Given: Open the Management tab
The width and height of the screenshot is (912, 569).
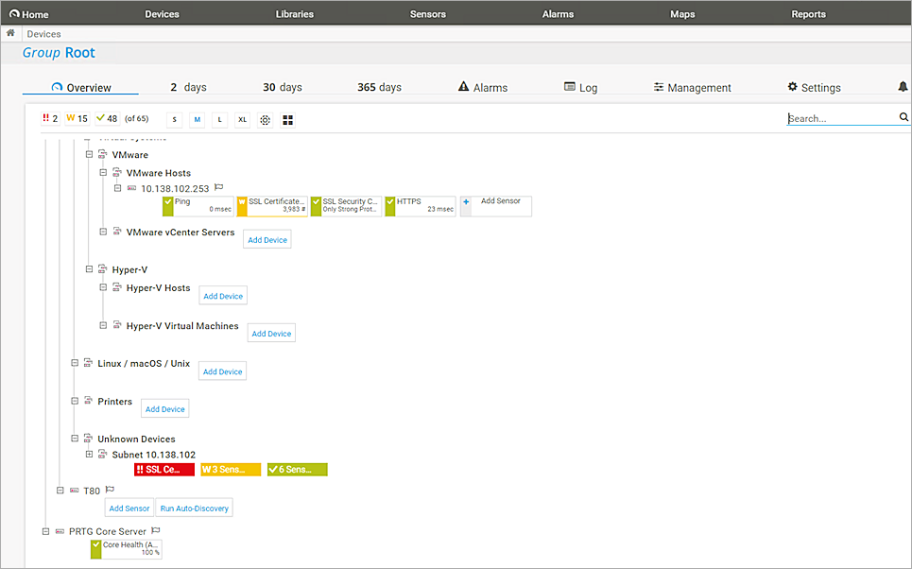Looking at the screenshot, I should pos(692,87).
